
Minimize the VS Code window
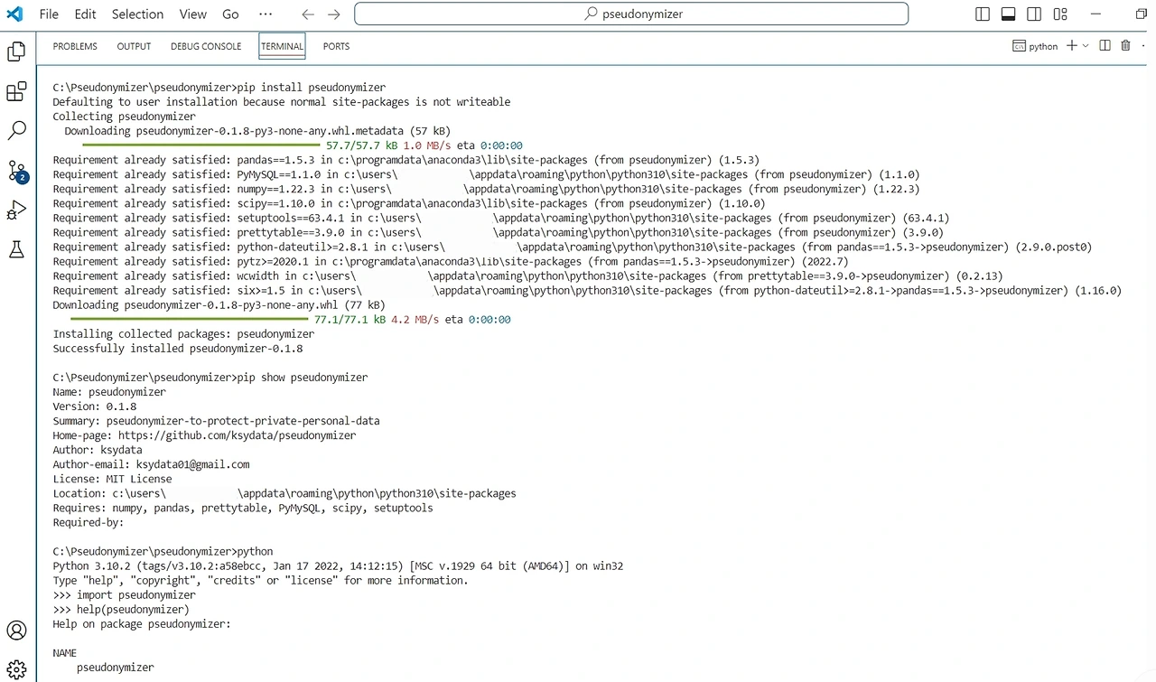point(1096,14)
